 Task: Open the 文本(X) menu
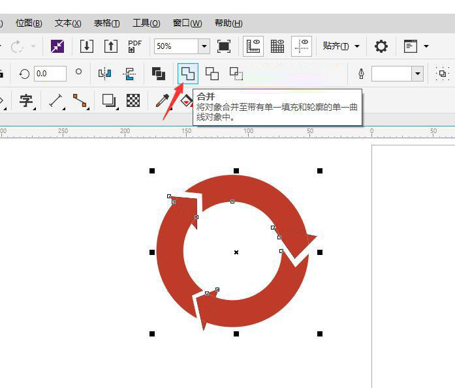(x=68, y=23)
